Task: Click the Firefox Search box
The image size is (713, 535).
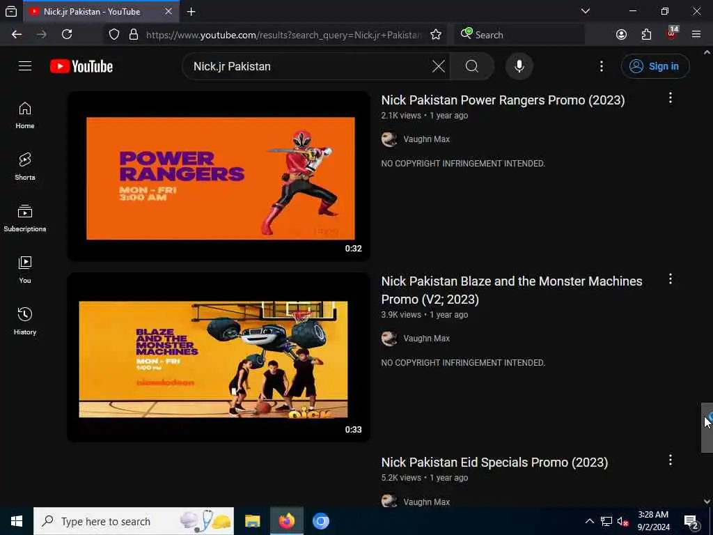Action: click(519, 35)
